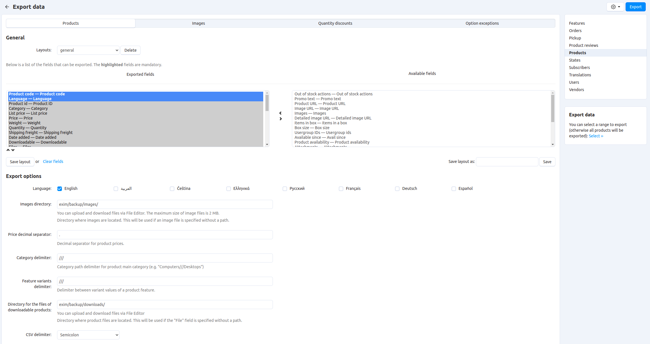Open the gear settings menu

pyautogui.click(x=615, y=7)
